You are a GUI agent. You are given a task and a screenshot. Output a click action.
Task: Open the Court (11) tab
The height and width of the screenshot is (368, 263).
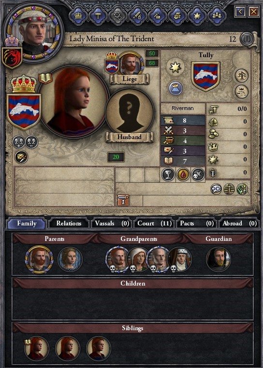point(154,223)
